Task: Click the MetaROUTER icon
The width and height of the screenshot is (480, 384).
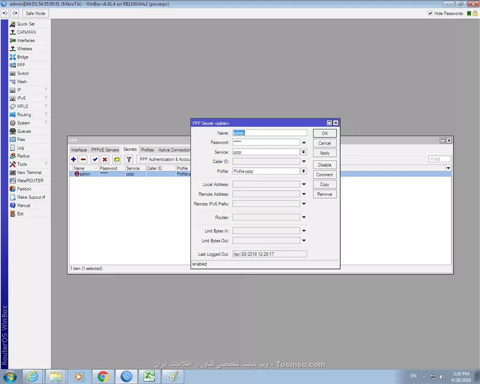Action: click(x=13, y=181)
